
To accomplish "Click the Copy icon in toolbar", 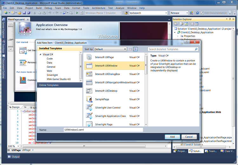I will click(39, 13).
